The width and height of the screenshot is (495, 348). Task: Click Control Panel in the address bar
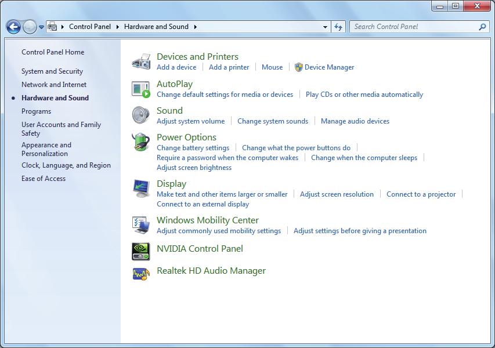tap(90, 27)
